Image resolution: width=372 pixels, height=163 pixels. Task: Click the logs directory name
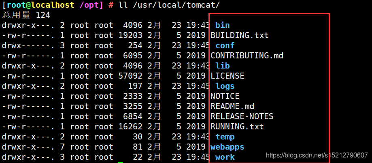pos(225,86)
